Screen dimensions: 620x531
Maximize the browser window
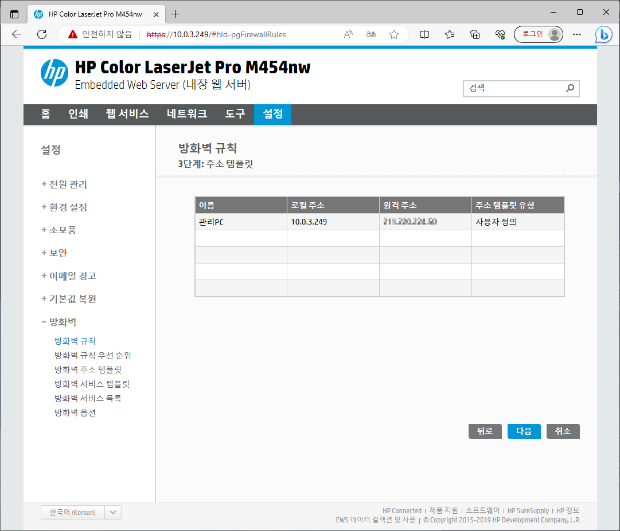pyautogui.click(x=580, y=12)
